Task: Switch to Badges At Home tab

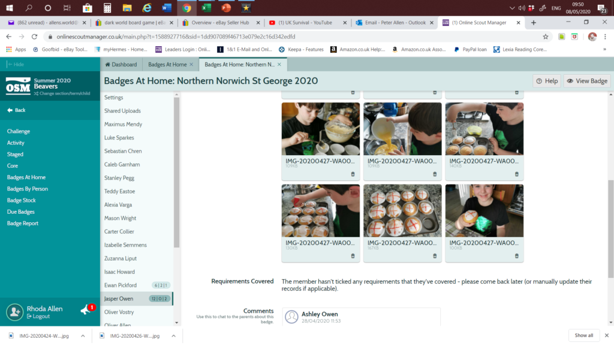Action: pyautogui.click(x=167, y=65)
